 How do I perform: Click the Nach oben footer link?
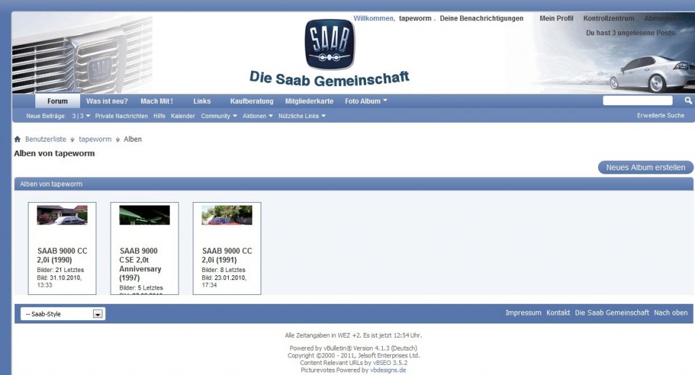[x=671, y=313]
